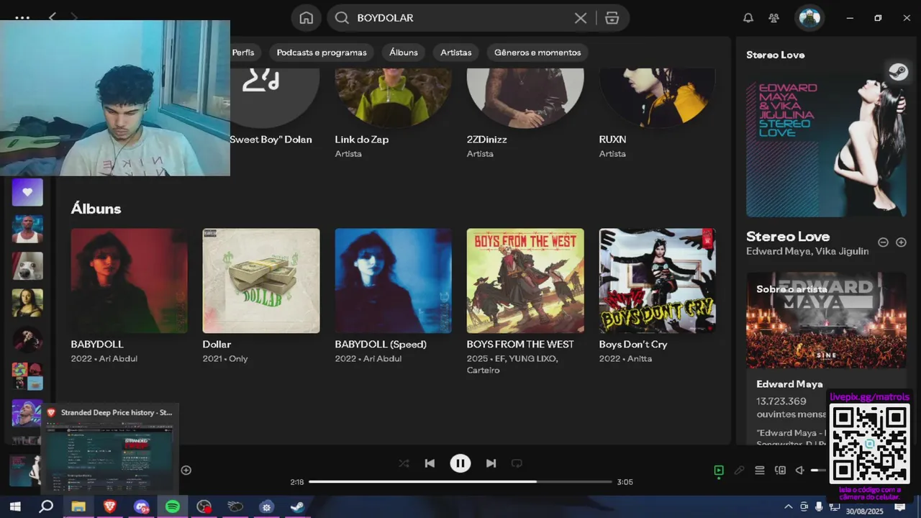This screenshot has width=921, height=518.
Task: Pause the current song
Action: point(460,463)
